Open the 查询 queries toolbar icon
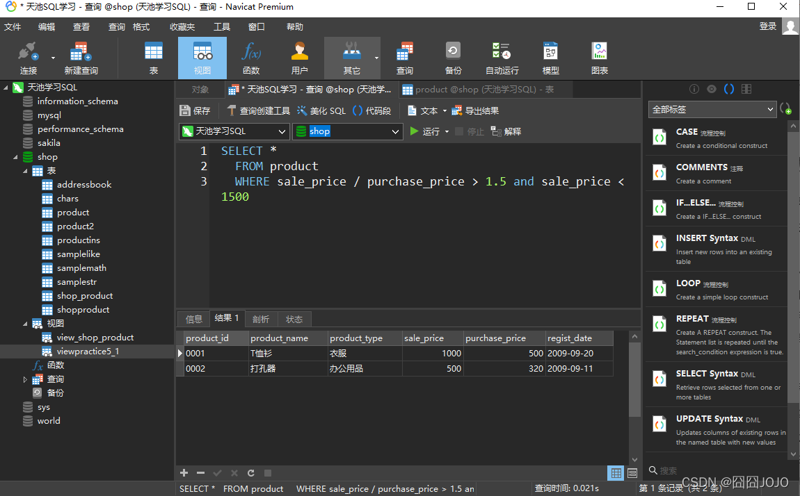This screenshot has height=496, width=800. 405,58
